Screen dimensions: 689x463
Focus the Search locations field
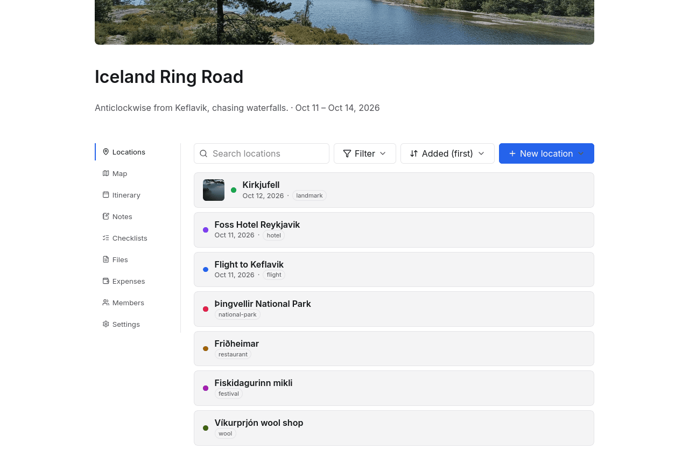262,153
